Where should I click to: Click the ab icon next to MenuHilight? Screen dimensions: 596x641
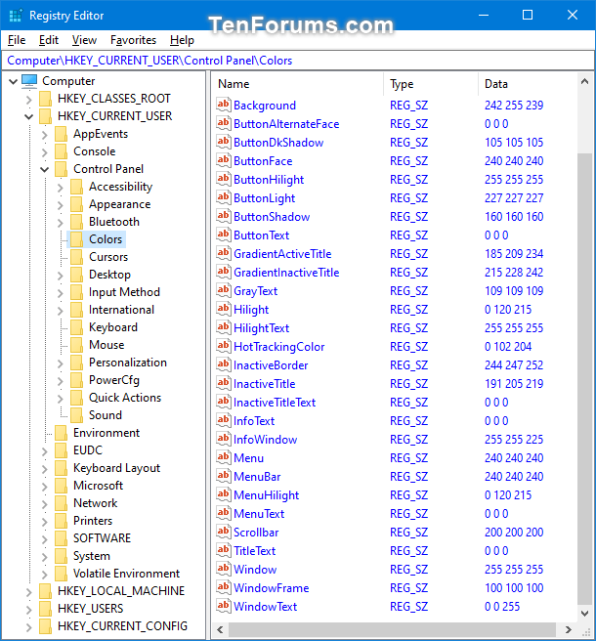tap(223, 494)
